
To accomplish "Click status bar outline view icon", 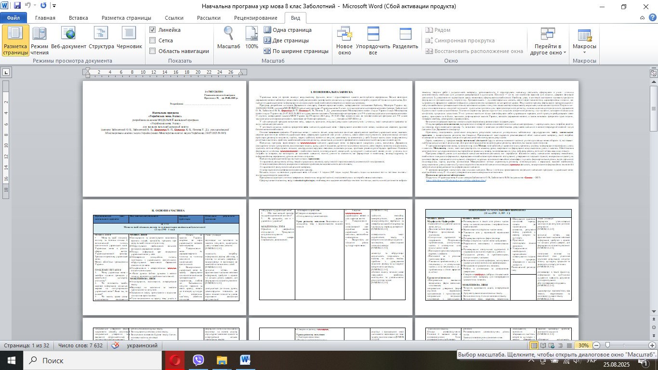I will (x=561, y=345).
